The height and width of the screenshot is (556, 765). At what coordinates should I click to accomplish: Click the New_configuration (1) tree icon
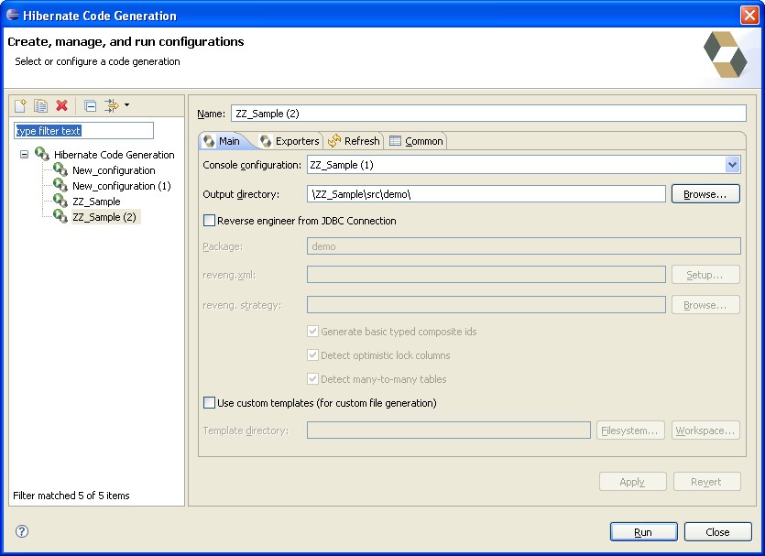(60, 185)
